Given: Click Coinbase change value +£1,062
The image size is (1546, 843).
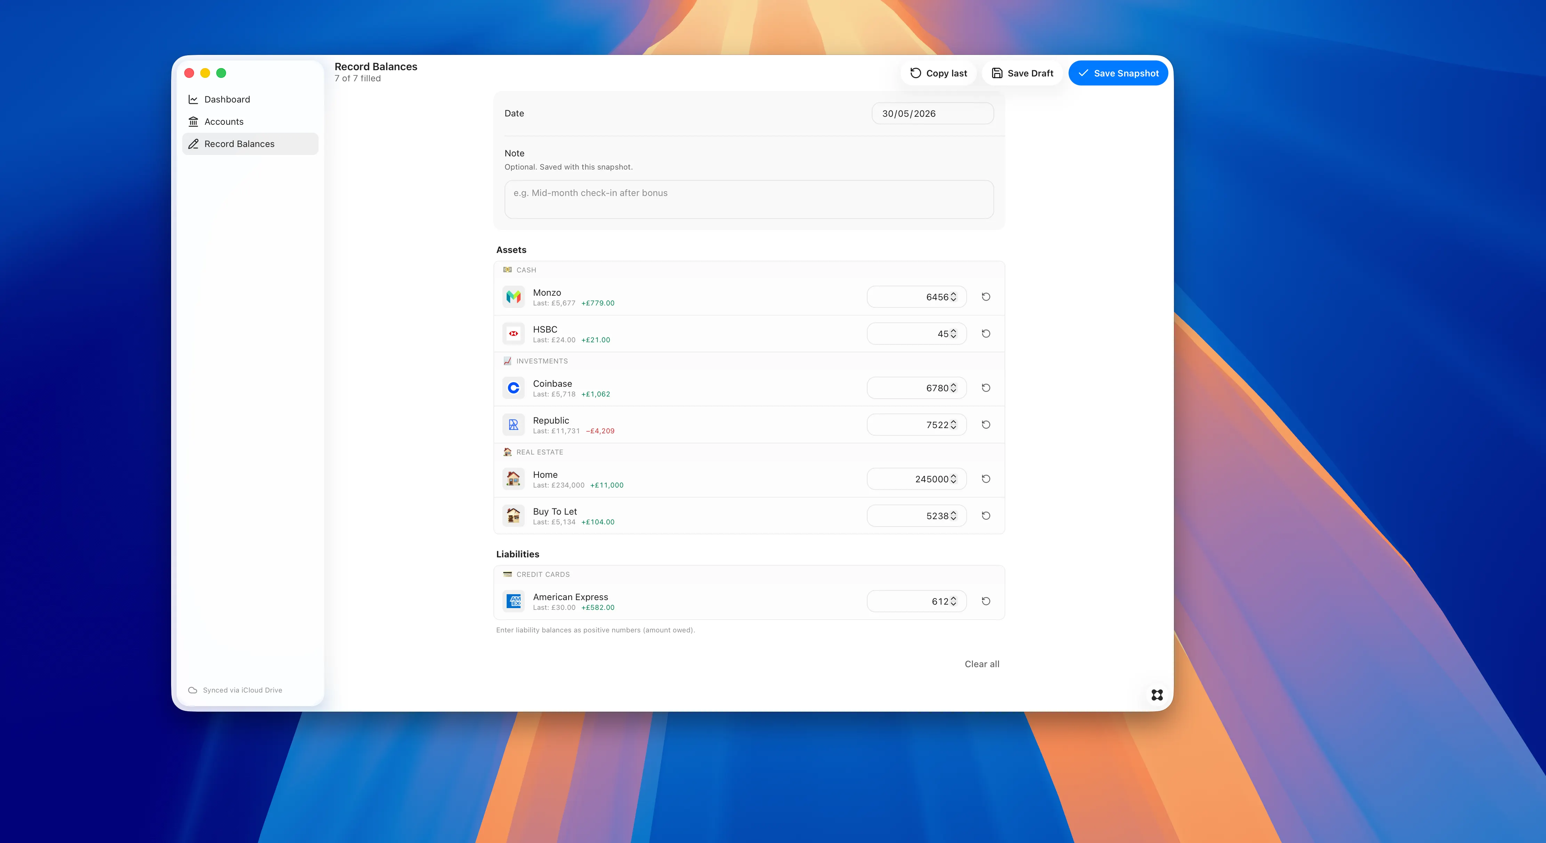Looking at the screenshot, I should pyautogui.click(x=595, y=394).
